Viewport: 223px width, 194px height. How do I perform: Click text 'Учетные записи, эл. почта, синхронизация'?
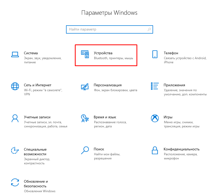coord(46,124)
